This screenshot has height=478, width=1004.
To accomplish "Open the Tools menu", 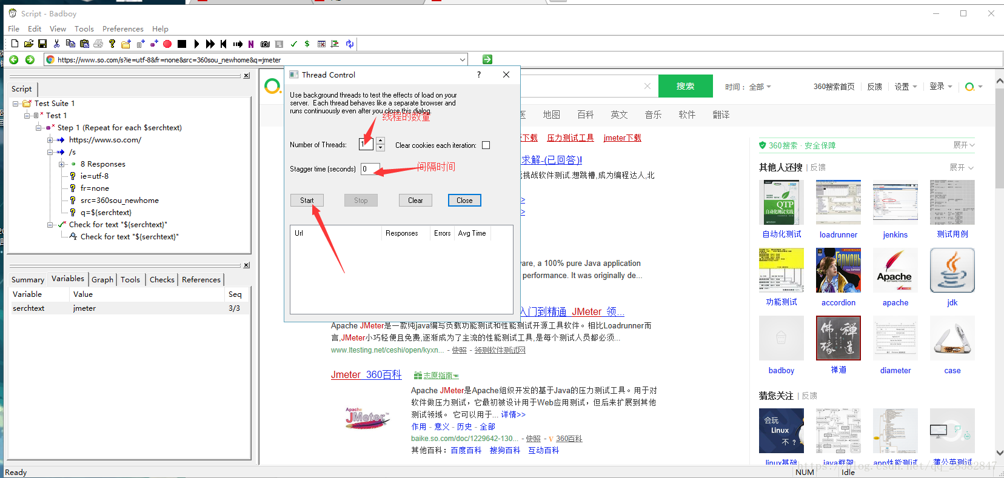I will point(84,28).
